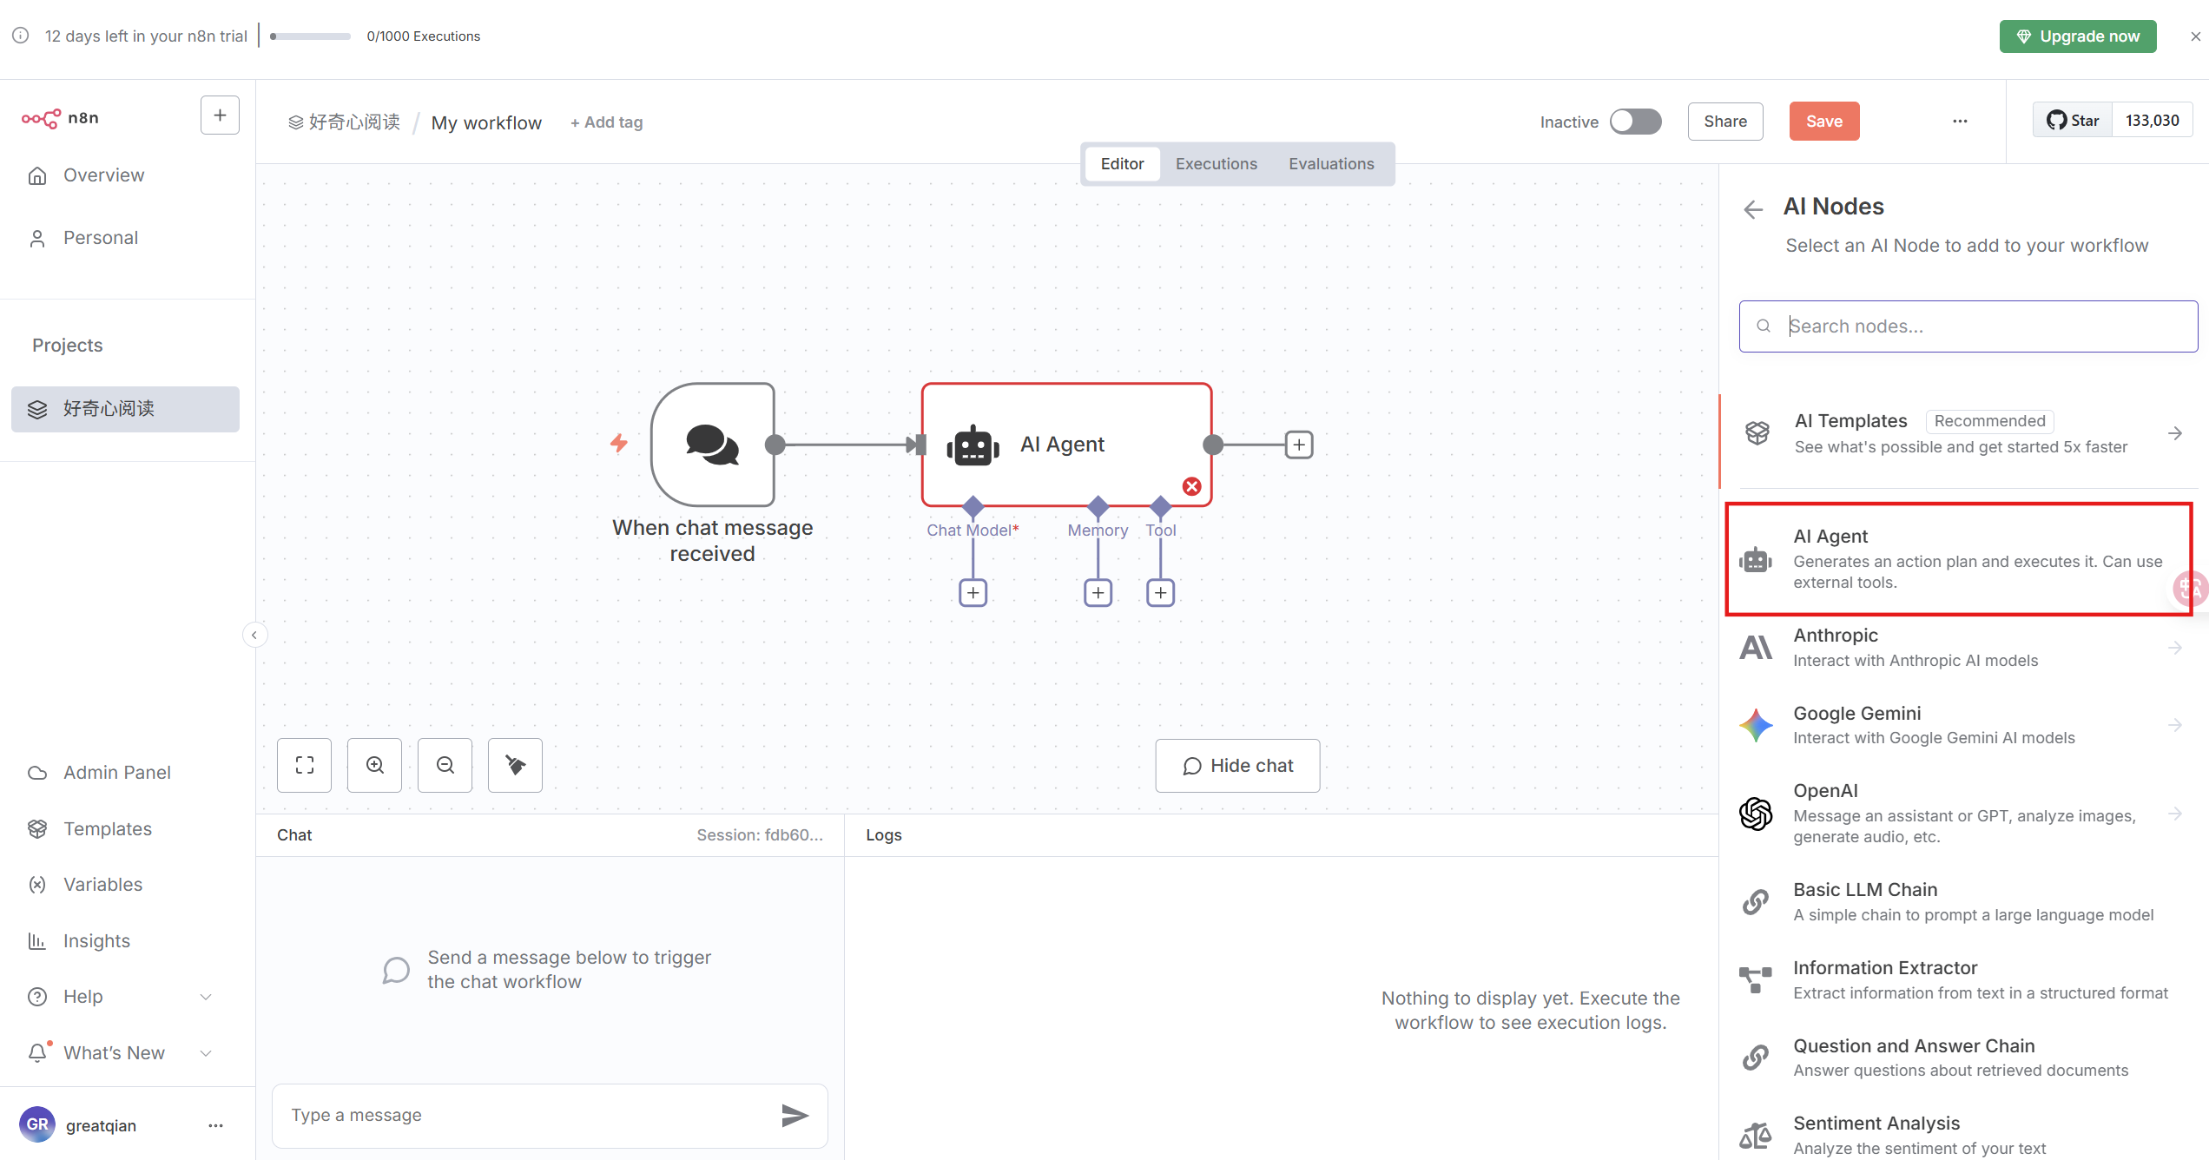Click the executions usage progress bar

pos(310,36)
